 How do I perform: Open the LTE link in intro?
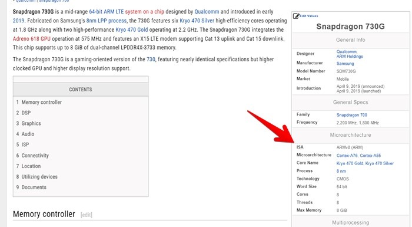[x=119, y=12]
